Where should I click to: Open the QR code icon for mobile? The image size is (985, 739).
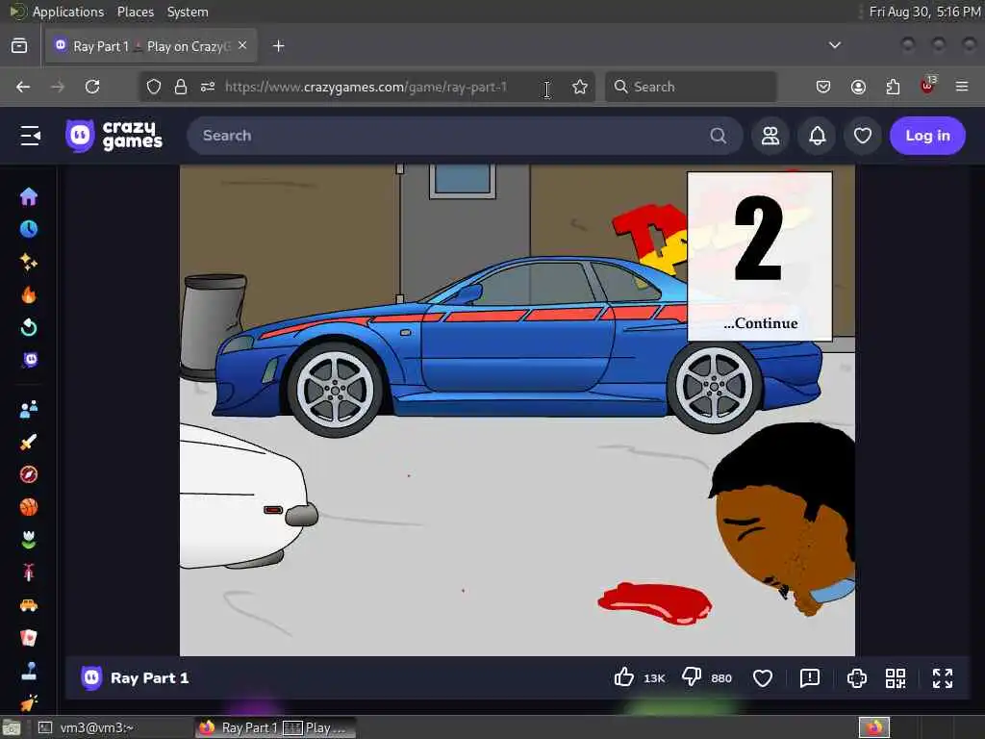pos(896,678)
